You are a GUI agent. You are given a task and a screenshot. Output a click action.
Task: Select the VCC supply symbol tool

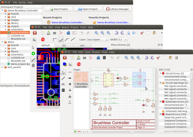(70, 102)
